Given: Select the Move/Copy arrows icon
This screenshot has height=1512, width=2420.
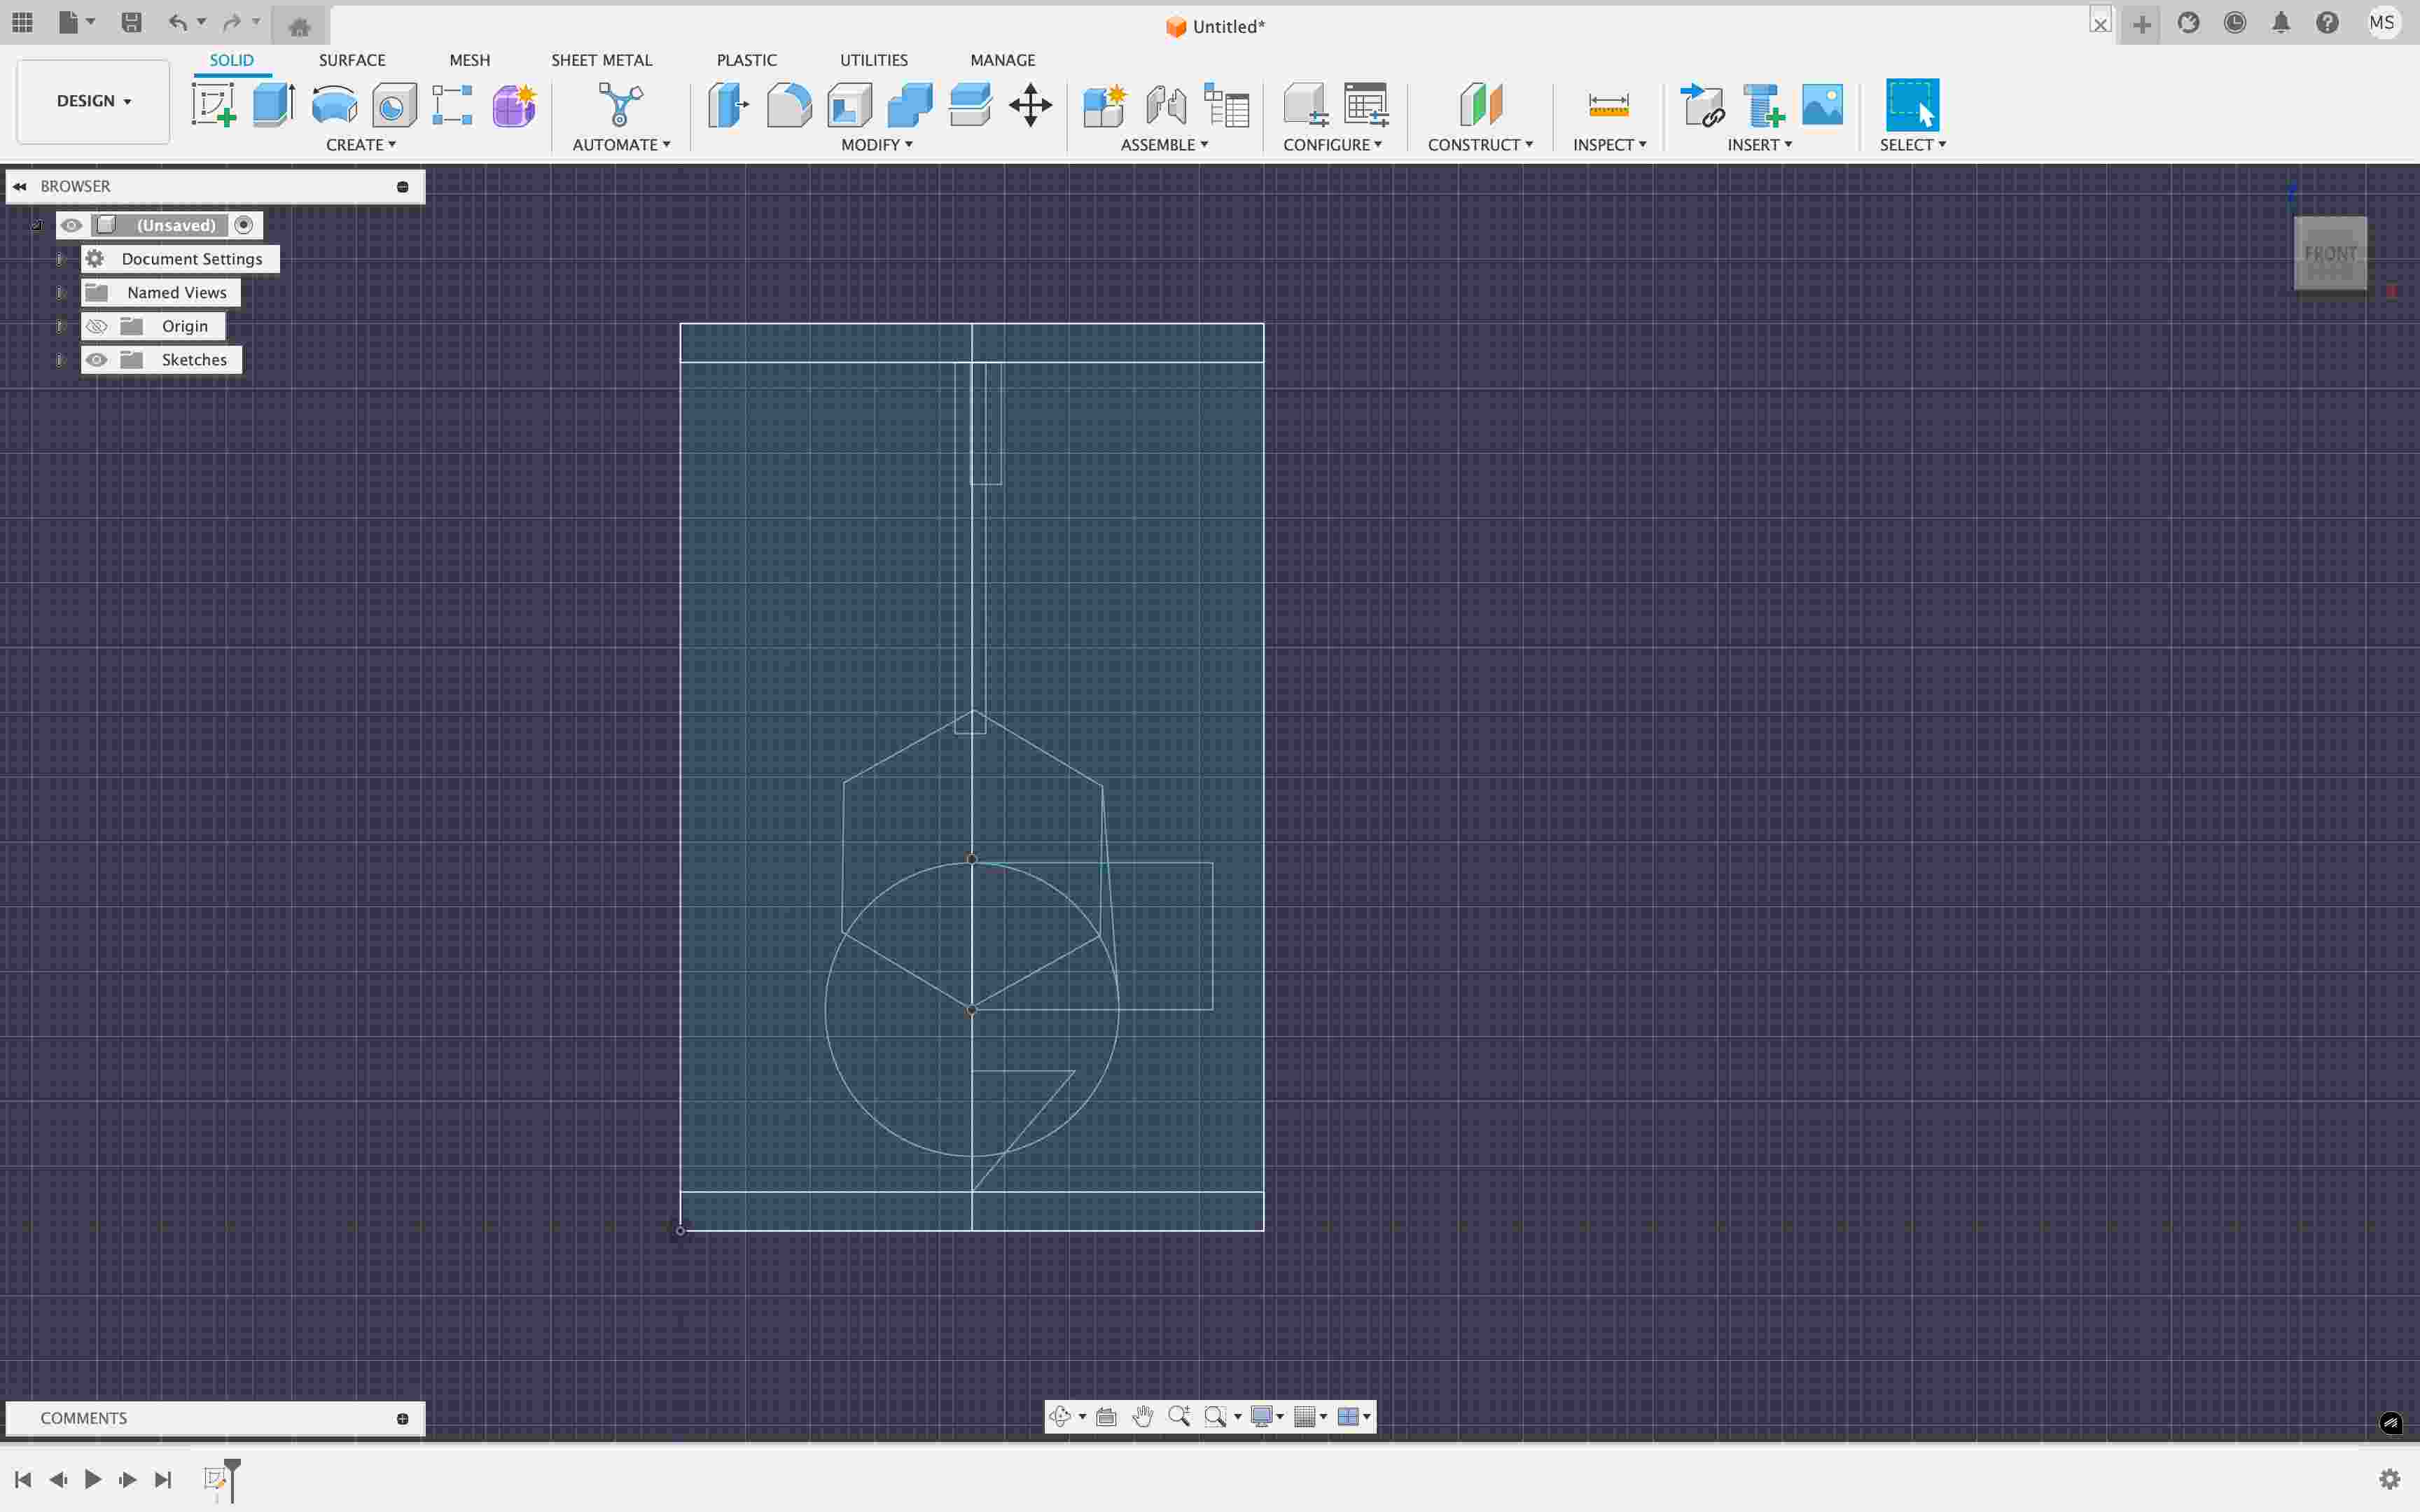Looking at the screenshot, I should click(1030, 104).
